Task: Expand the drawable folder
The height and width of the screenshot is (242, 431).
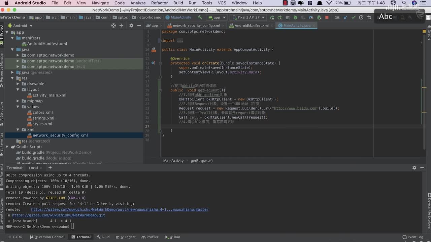Action: [x=18, y=84]
